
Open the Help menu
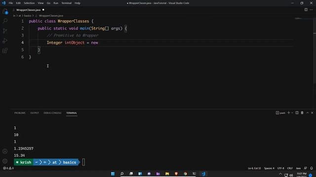(78, 3)
